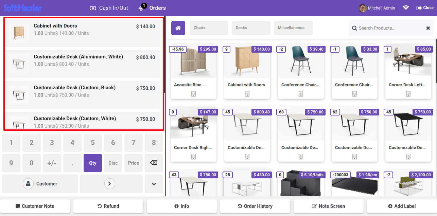The width and height of the screenshot is (437, 216).
Task: Click the right-chevron payment button
Action: tap(109, 184)
